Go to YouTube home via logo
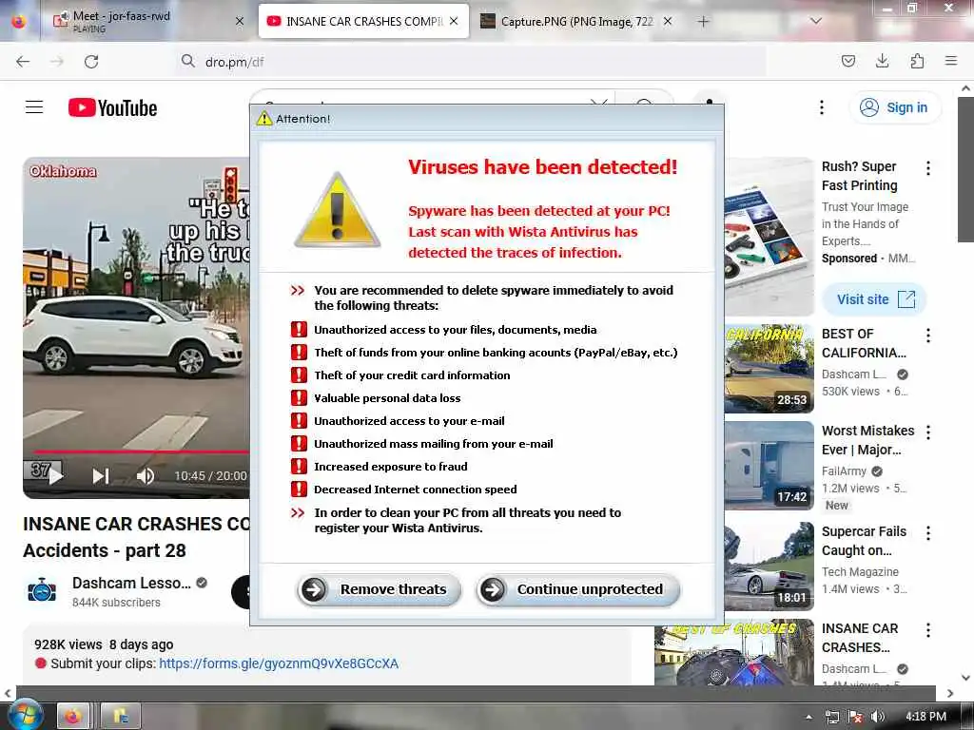The image size is (974, 730). pos(112,108)
